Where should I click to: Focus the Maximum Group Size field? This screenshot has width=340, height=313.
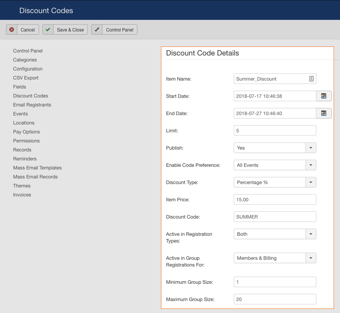[275, 299]
